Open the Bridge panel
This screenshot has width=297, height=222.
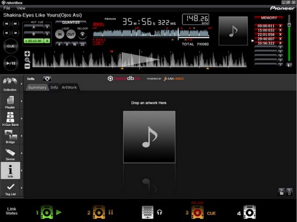click(x=10, y=136)
